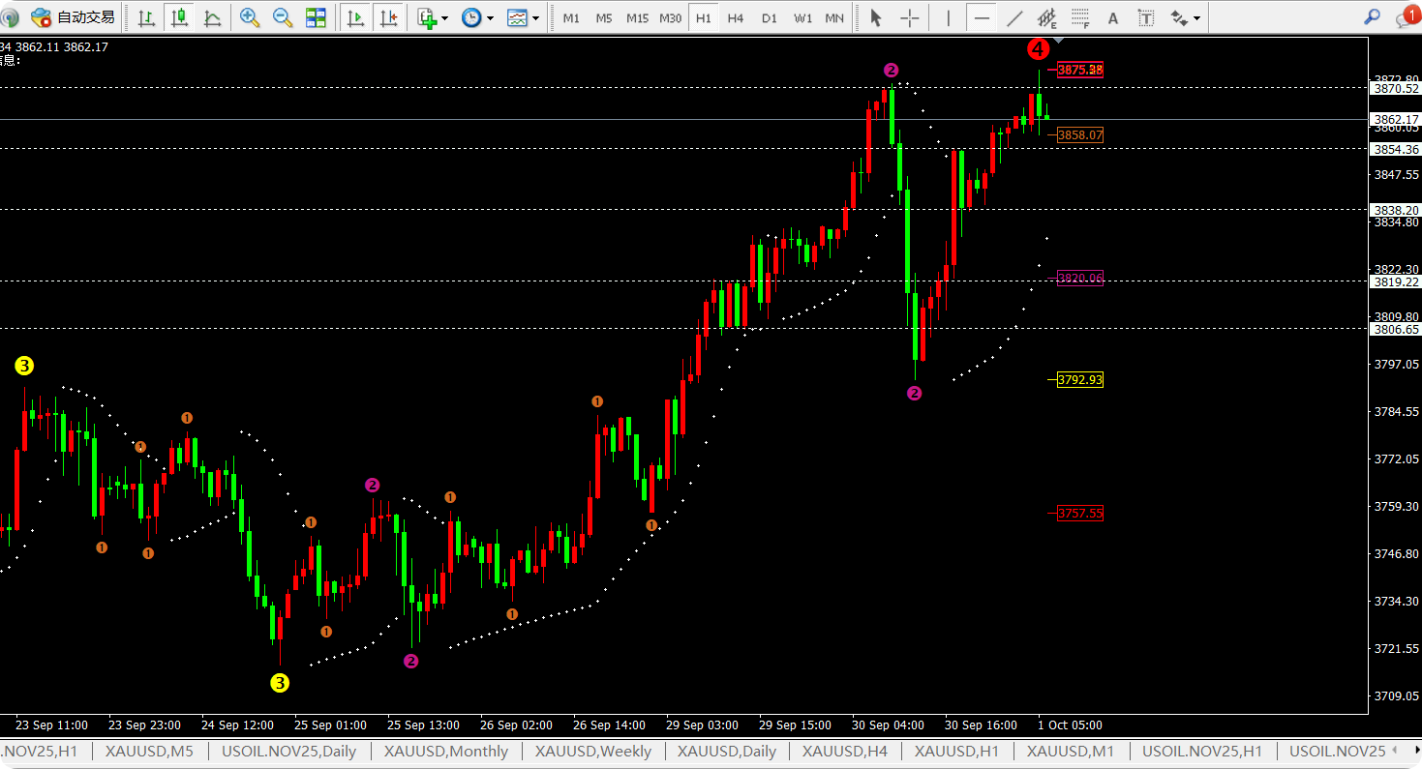Click the 3875.38 price label

click(1080, 70)
